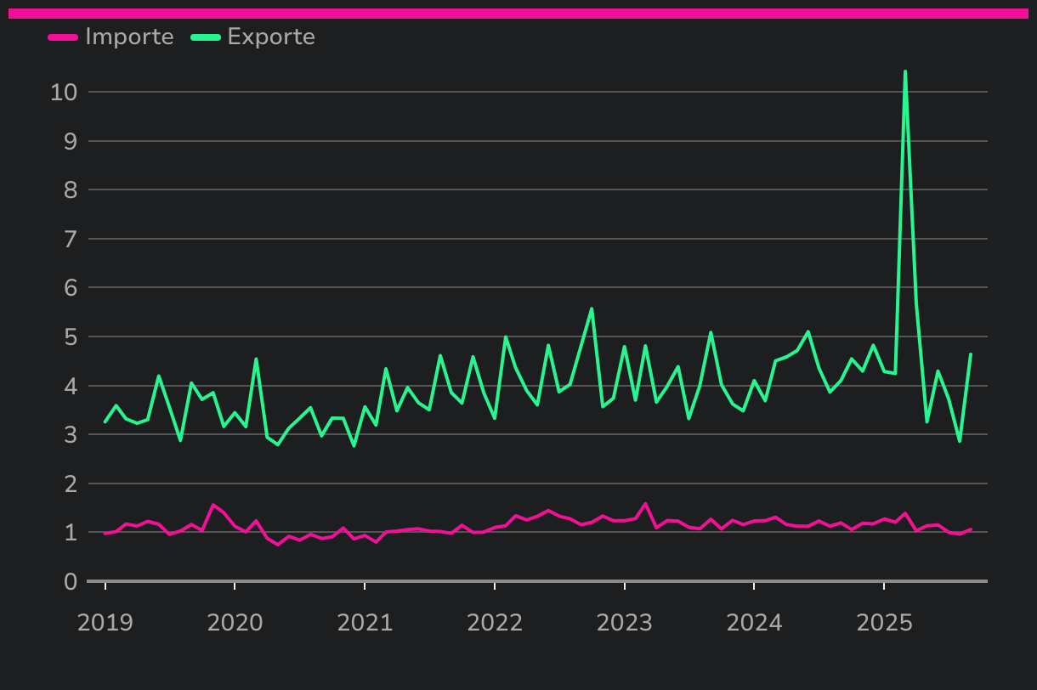Toggle the Importe legend label
1037x690 pixels.
coord(129,37)
